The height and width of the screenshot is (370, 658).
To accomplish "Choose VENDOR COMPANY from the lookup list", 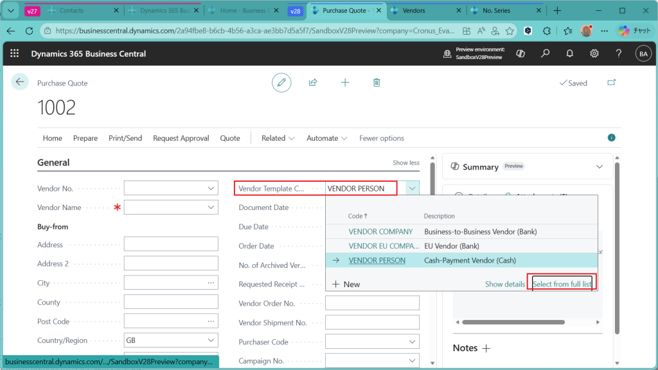I will coord(380,231).
